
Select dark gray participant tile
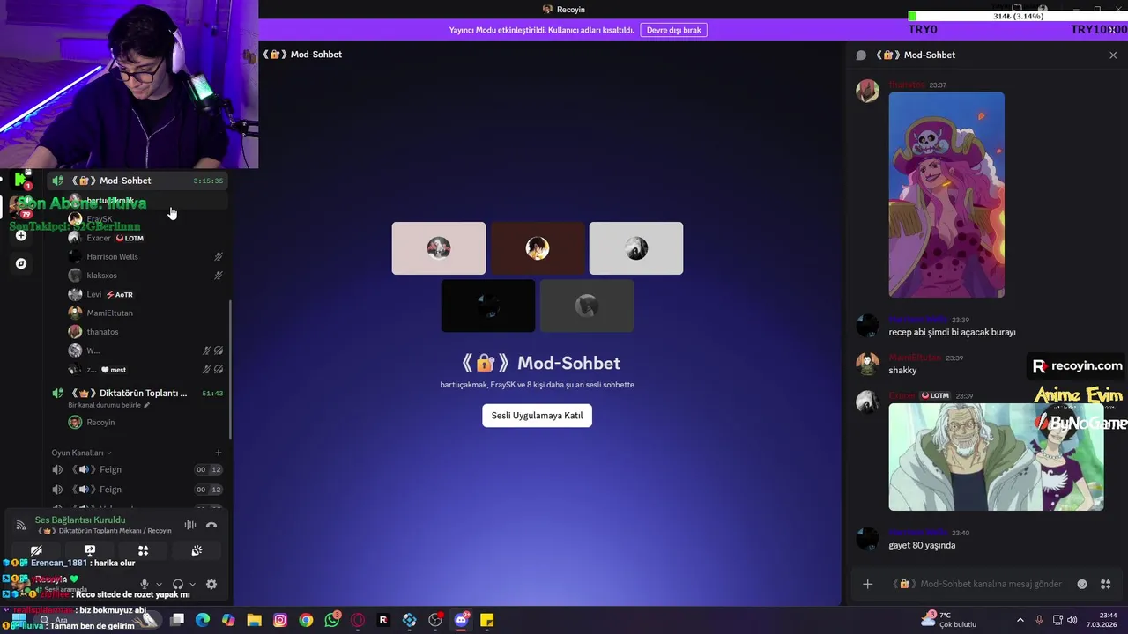(x=587, y=306)
